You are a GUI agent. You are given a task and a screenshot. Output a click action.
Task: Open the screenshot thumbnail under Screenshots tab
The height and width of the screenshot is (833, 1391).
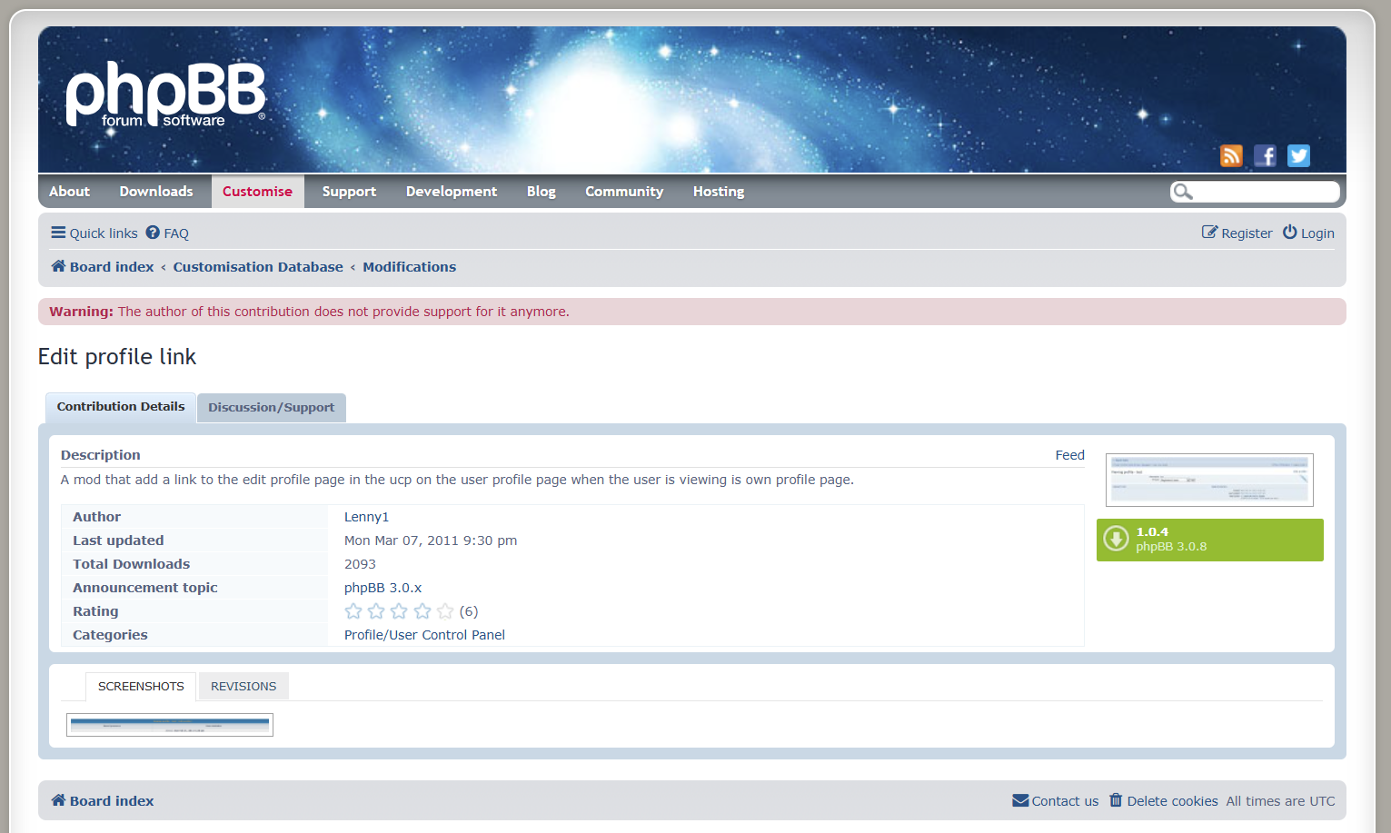[x=170, y=725]
